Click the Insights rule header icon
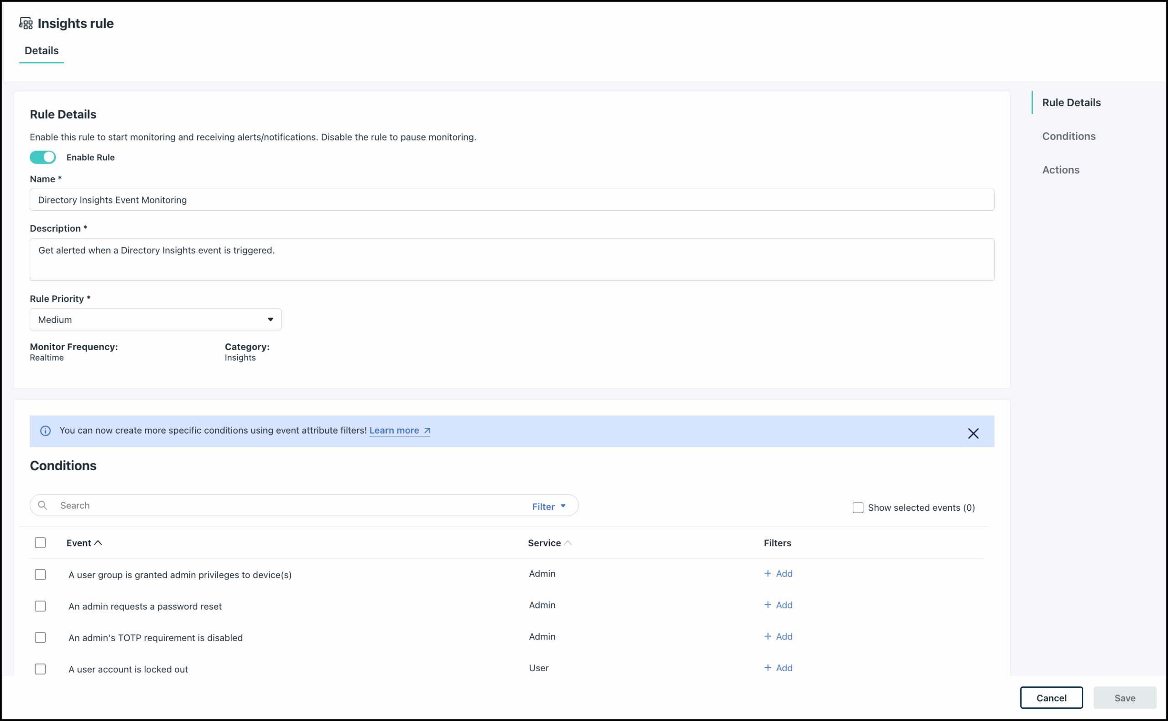 tap(26, 23)
